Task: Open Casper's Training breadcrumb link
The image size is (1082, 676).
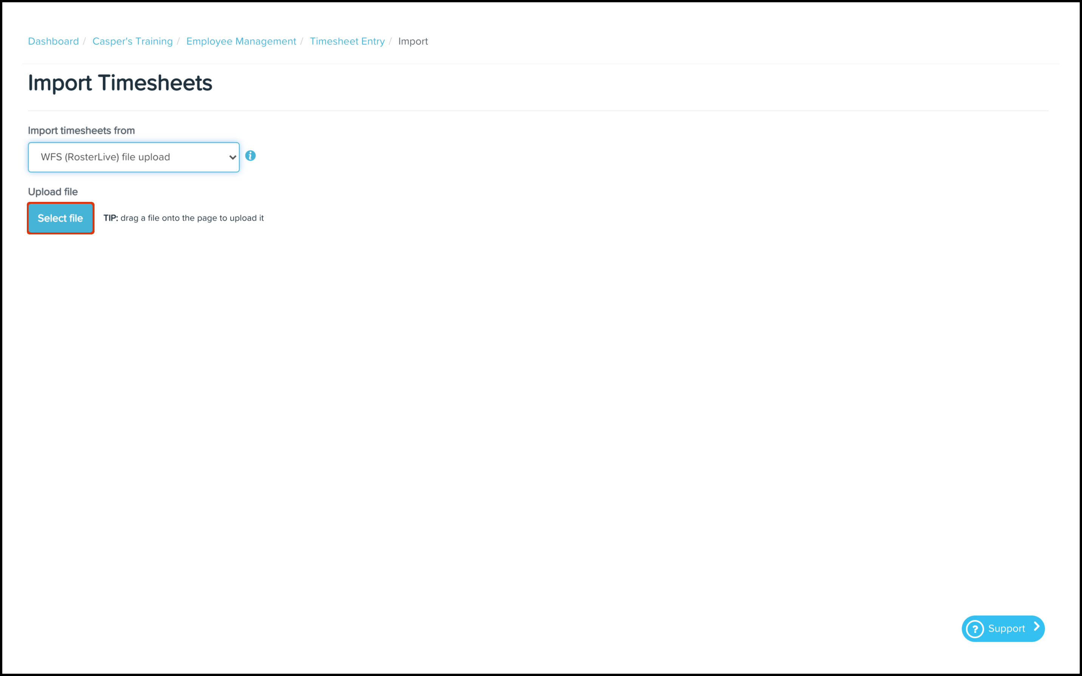Action: click(x=132, y=41)
